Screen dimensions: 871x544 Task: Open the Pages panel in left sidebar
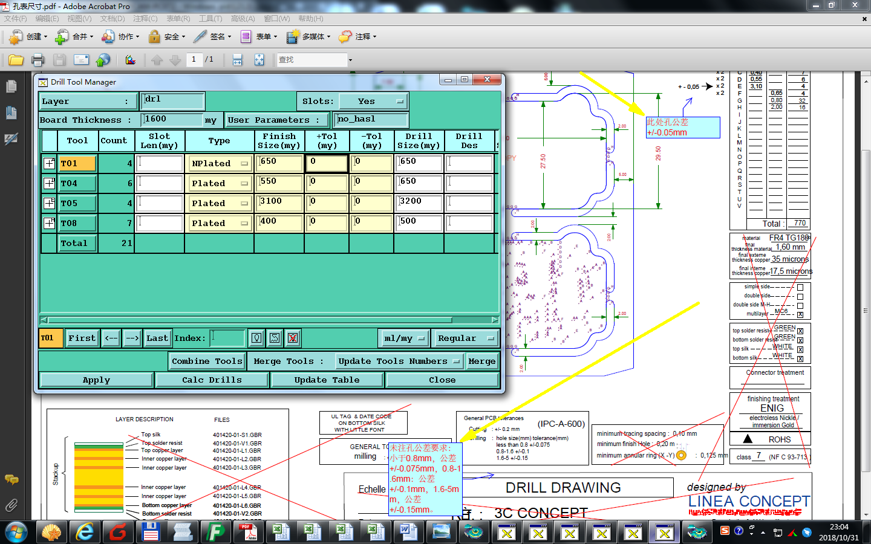pyautogui.click(x=11, y=87)
